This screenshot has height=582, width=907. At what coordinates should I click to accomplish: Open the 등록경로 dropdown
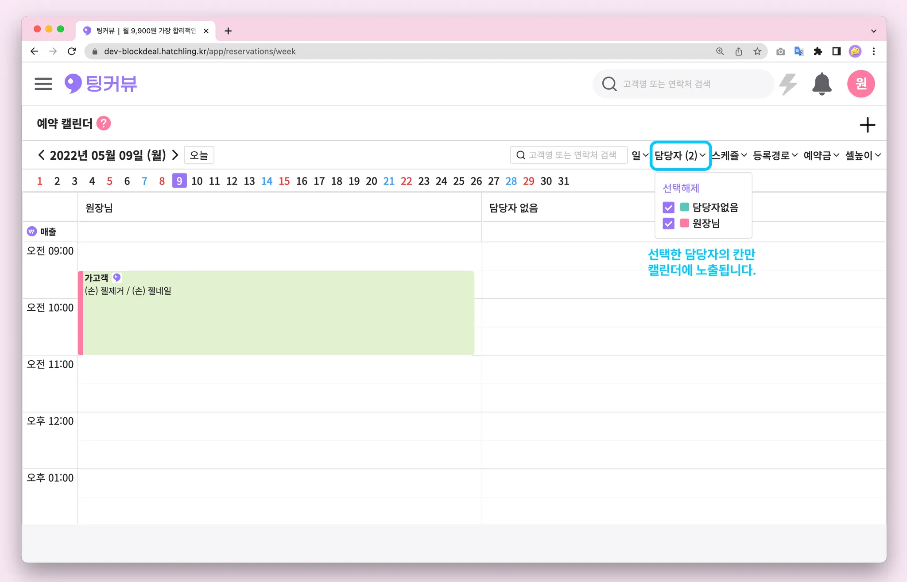pyautogui.click(x=775, y=155)
